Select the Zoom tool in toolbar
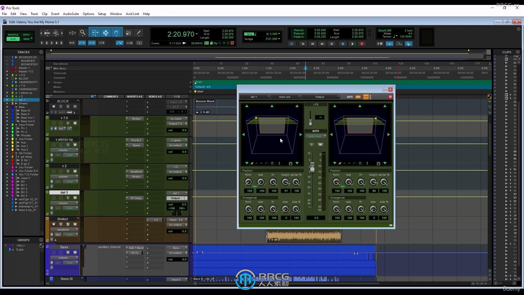524x295 pixels. 82,33
